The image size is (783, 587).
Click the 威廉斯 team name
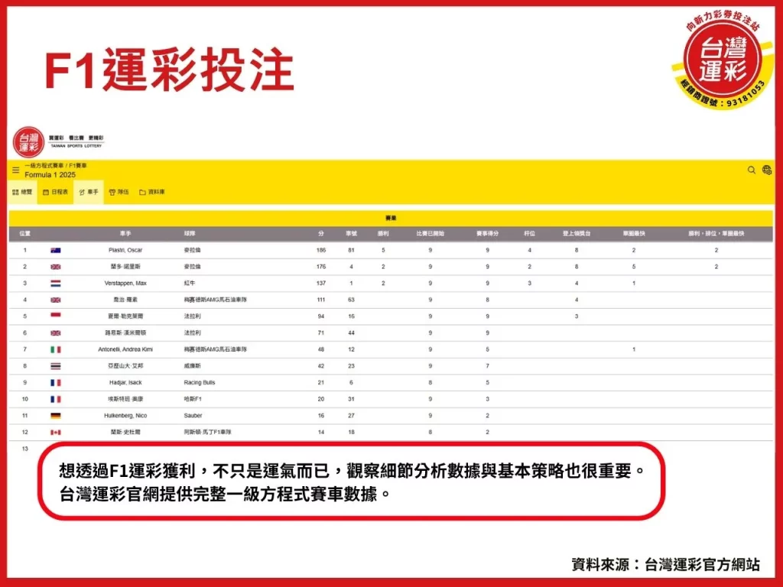click(192, 366)
